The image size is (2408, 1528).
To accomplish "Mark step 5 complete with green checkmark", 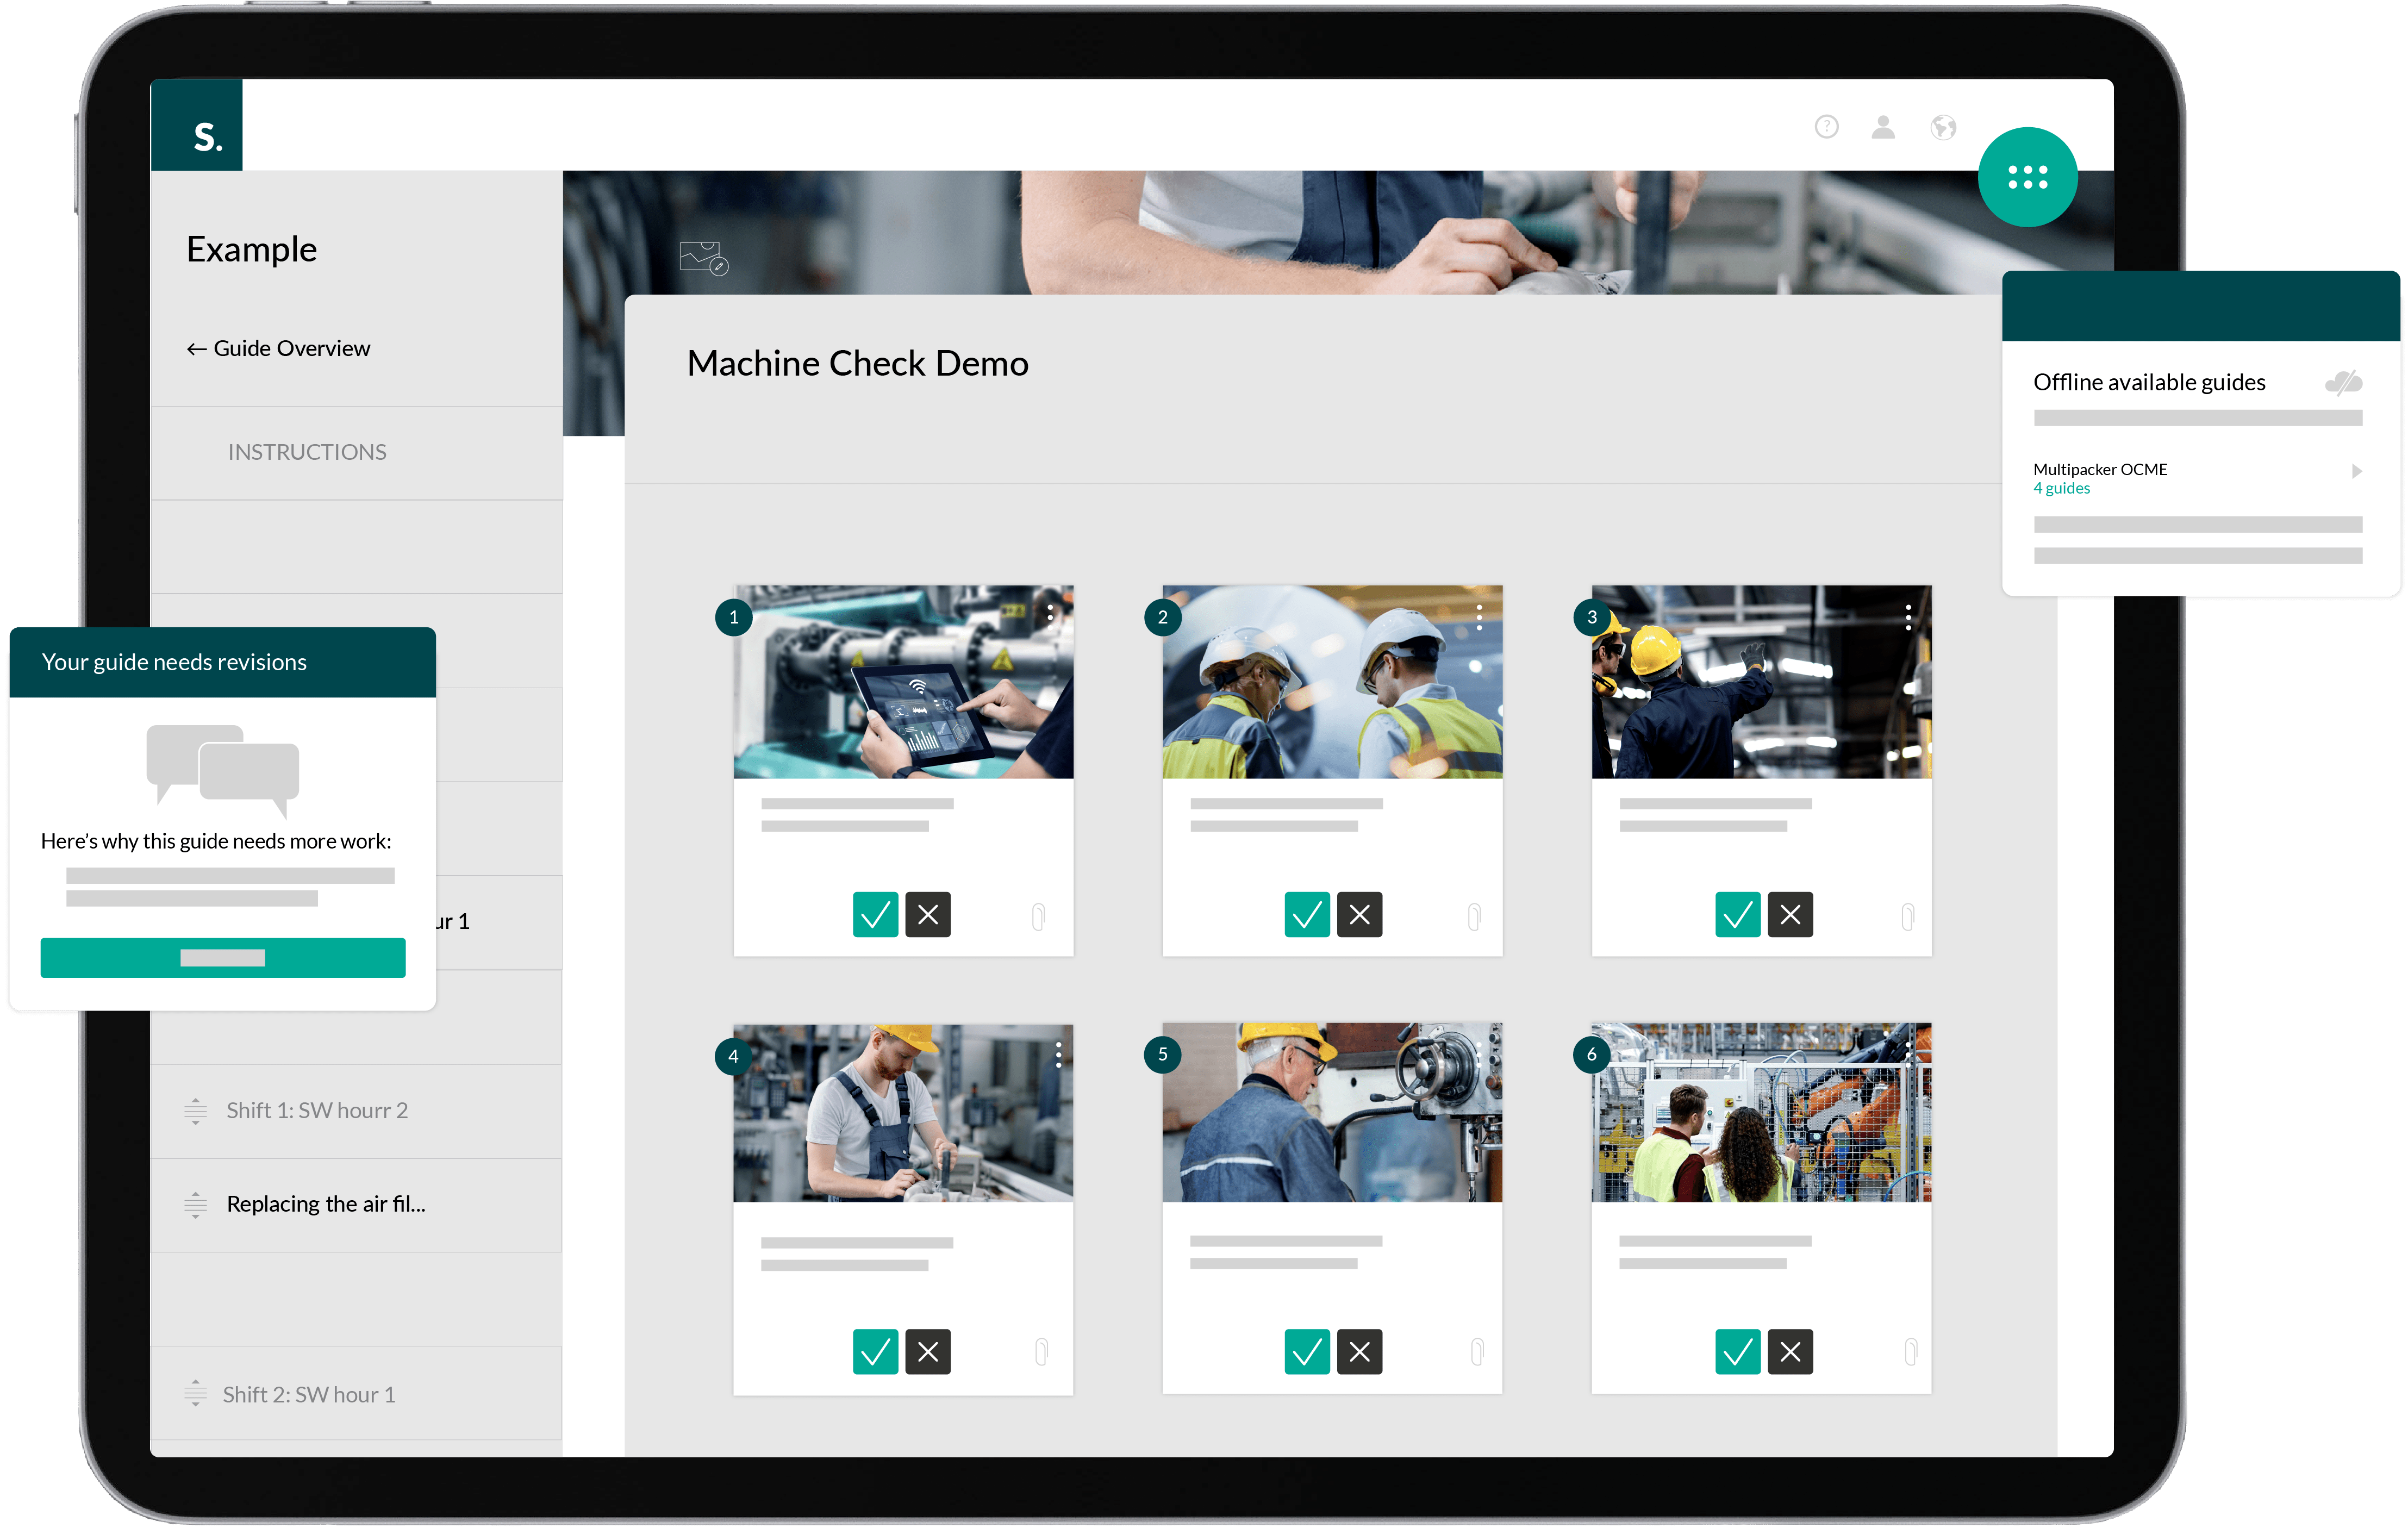I will pyautogui.click(x=1307, y=1351).
